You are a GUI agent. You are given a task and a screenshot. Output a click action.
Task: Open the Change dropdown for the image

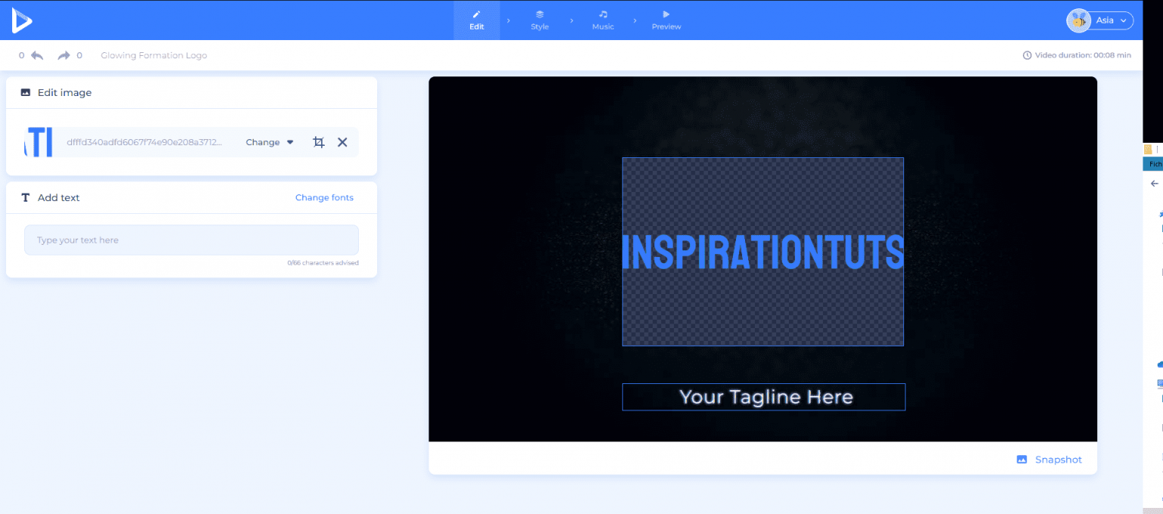click(x=269, y=142)
